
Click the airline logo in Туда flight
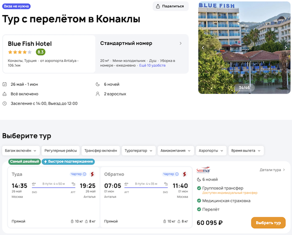click(92, 174)
